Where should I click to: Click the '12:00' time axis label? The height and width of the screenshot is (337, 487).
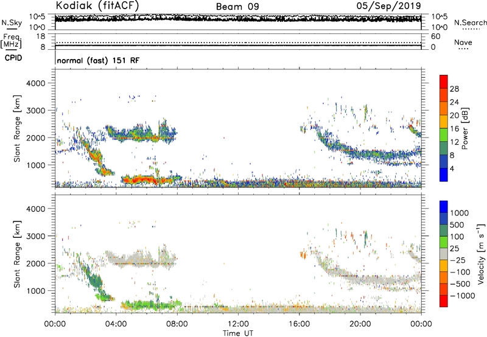(x=238, y=324)
